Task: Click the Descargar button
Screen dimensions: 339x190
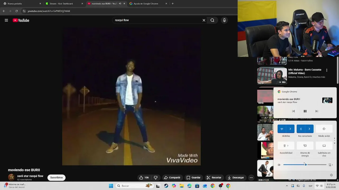Action: pos(236,178)
